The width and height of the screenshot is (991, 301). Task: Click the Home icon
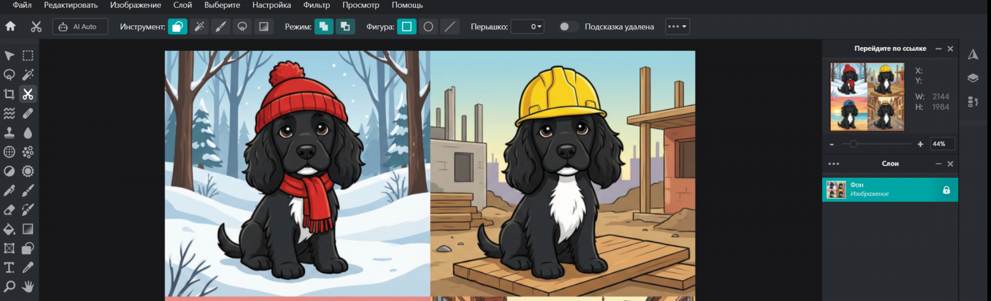tap(10, 27)
